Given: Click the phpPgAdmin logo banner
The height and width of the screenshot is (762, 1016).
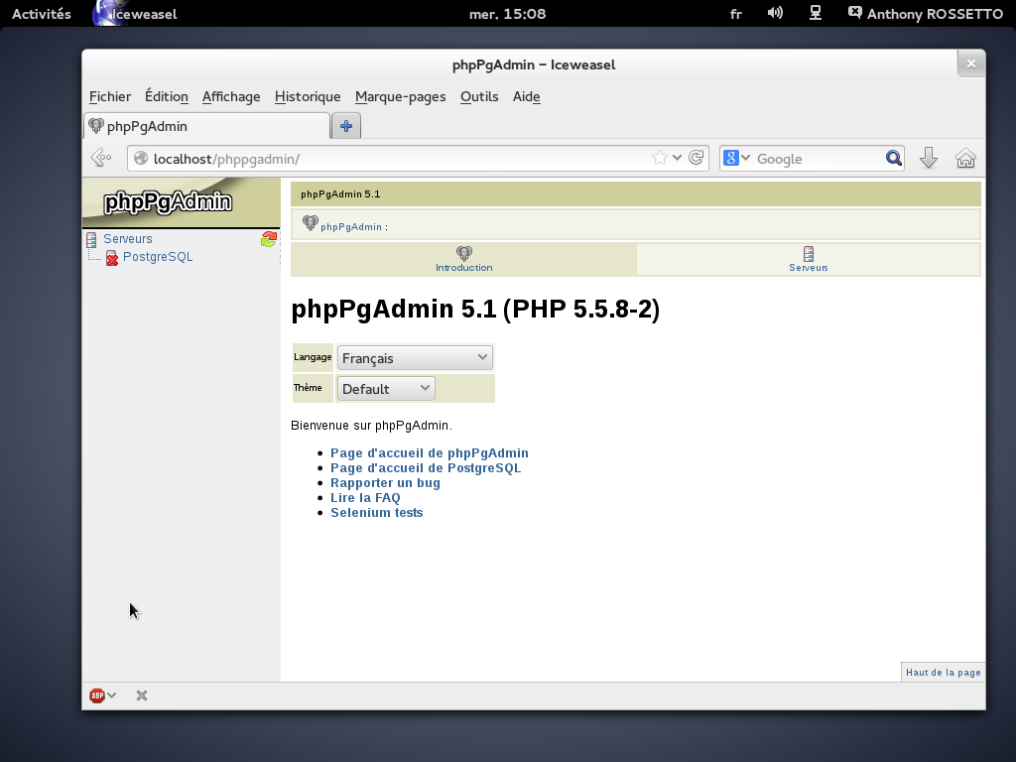Looking at the screenshot, I should click(x=182, y=202).
